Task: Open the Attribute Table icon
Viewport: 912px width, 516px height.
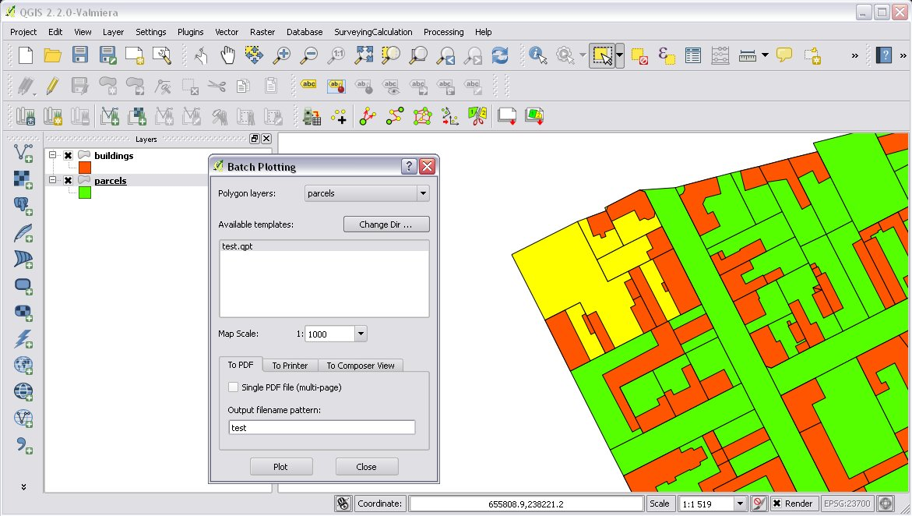Action: pos(693,55)
